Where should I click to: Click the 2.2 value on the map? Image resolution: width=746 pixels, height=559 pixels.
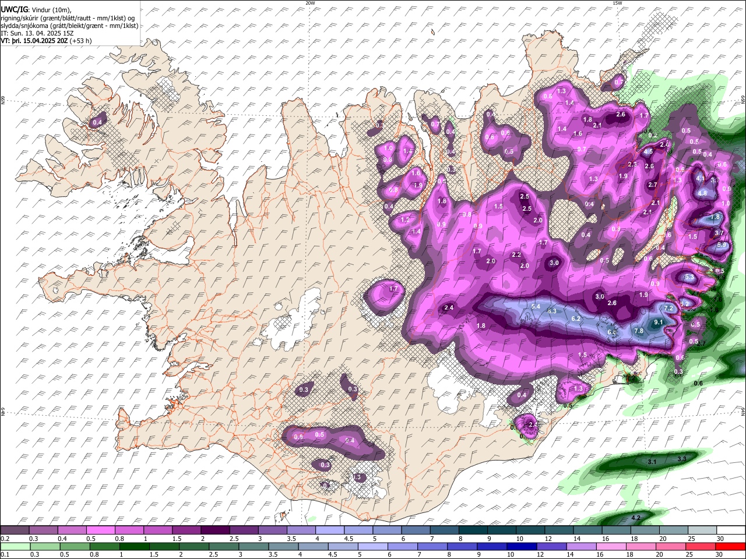516,254
